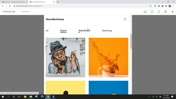Reload the current page
Viewport: 176px width, 99px height.
coord(10,6)
